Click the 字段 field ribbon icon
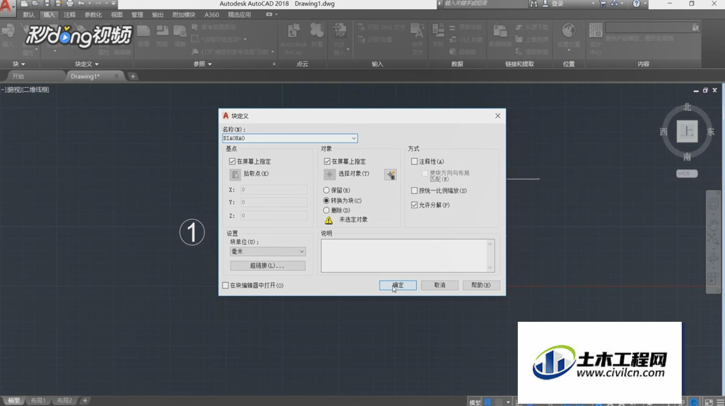 pyautogui.click(x=438, y=31)
